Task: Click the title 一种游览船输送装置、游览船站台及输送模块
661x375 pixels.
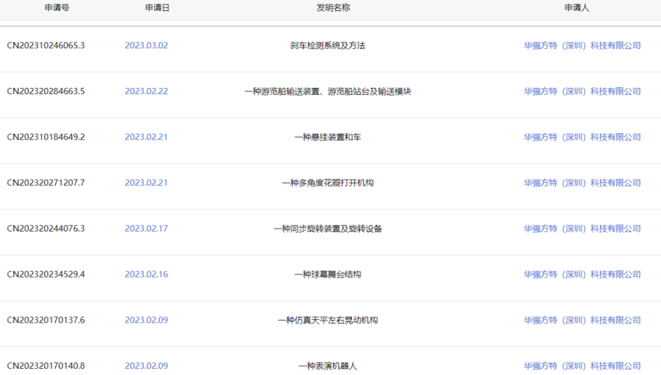Action: [328, 91]
